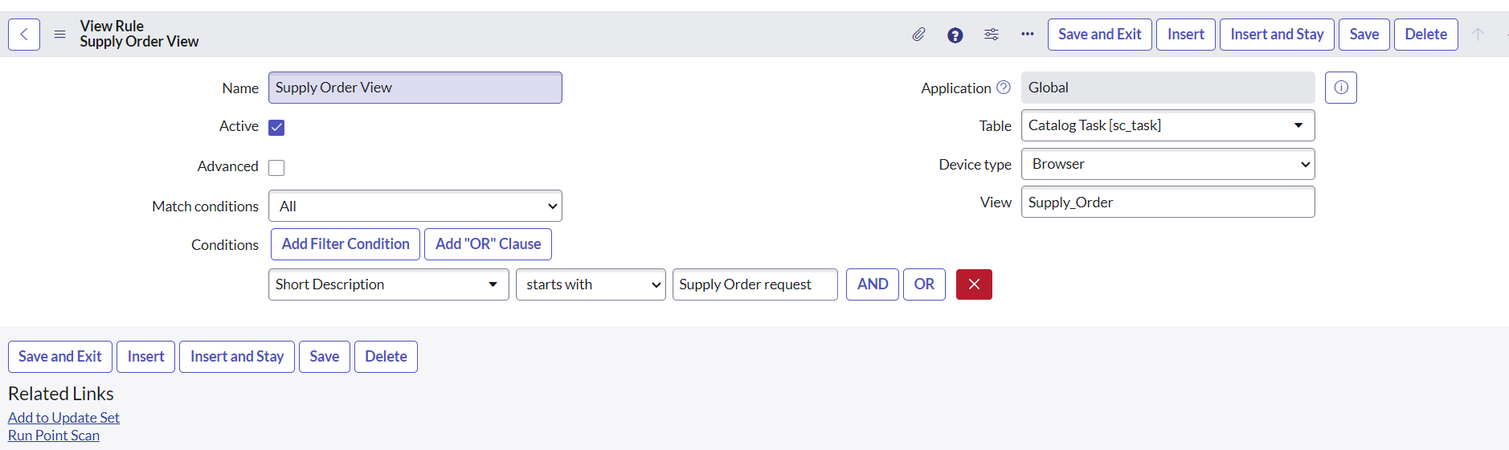This screenshot has height=450, width=1509.
Task: Open the personalize form settings sliders icon
Action: pyautogui.click(x=992, y=35)
